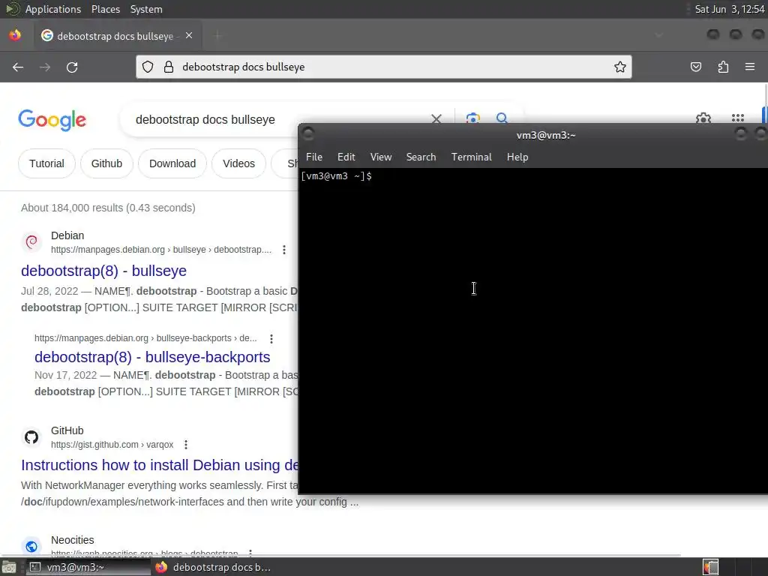Open terminal Edit menu
The height and width of the screenshot is (576, 768).
point(346,157)
